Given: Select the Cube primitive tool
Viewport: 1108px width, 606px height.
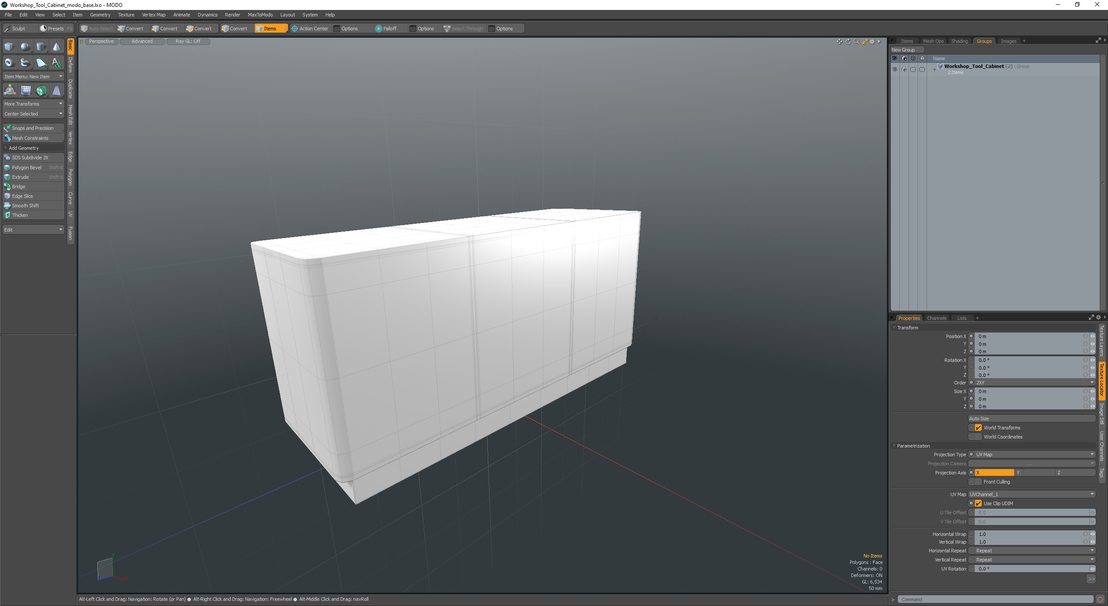Looking at the screenshot, I should pyautogui.click(x=9, y=47).
